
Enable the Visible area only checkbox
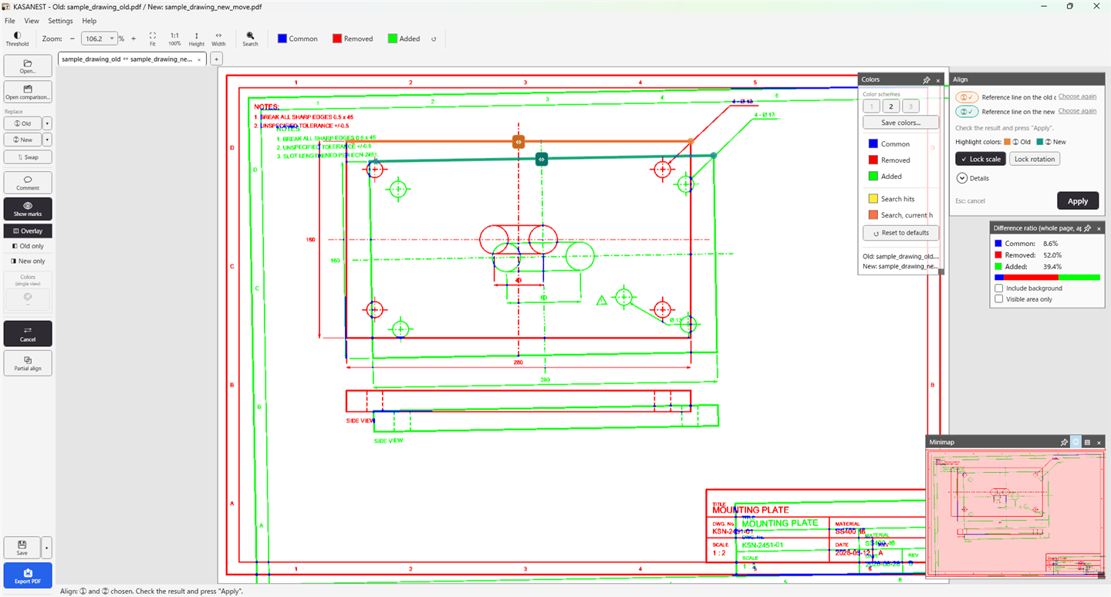999,299
